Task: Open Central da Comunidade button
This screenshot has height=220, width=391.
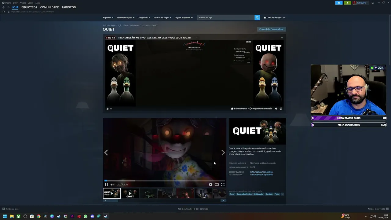Action: pyautogui.click(x=272, y=29)
